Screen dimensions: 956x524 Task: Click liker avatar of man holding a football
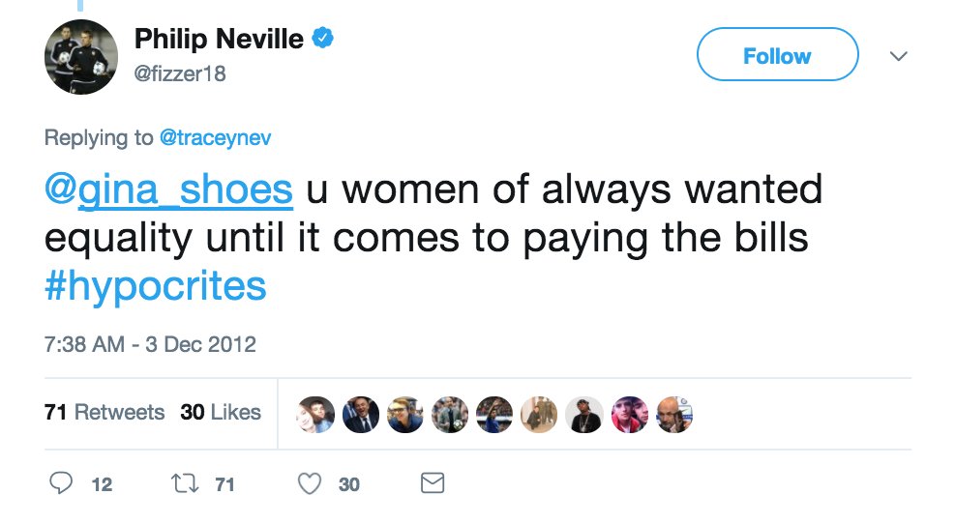(x=450, y=414)
